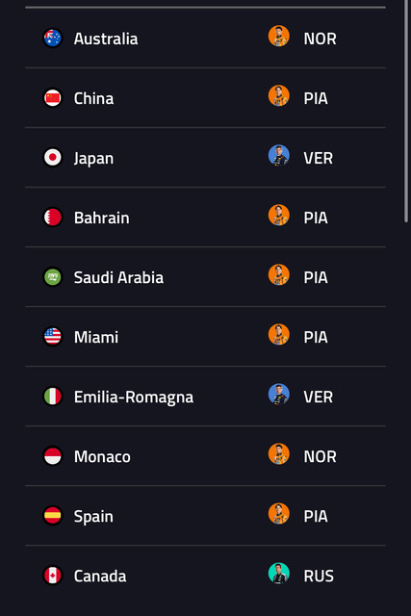The image size is (411, 616).
Task: Click the Australia flag icon
Action: [x=52, y=38]
